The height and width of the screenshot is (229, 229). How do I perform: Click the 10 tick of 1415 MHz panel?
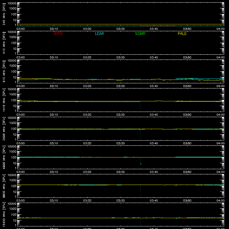pyautogui.click(x=15, y=106)
